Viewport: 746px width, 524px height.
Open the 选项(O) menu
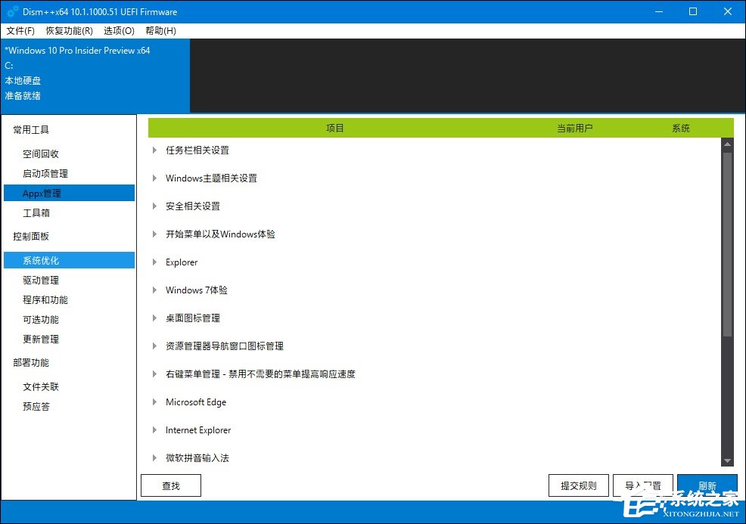point(119,31)
